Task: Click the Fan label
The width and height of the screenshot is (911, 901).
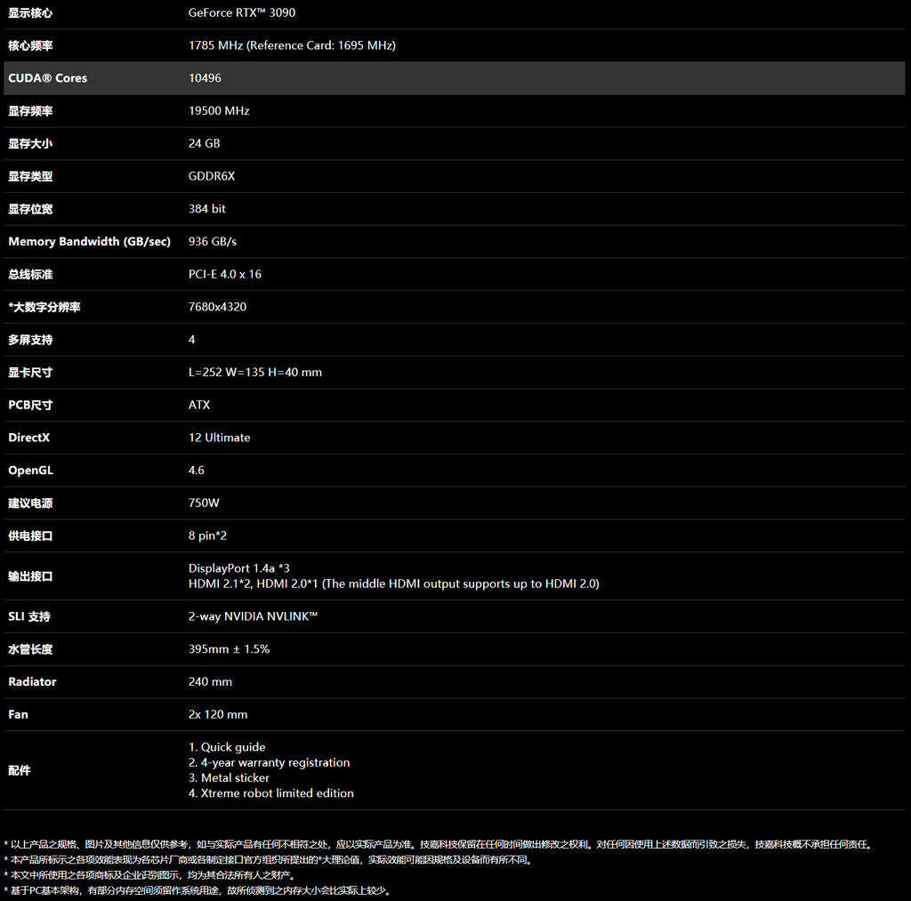Action: (18, 714)
